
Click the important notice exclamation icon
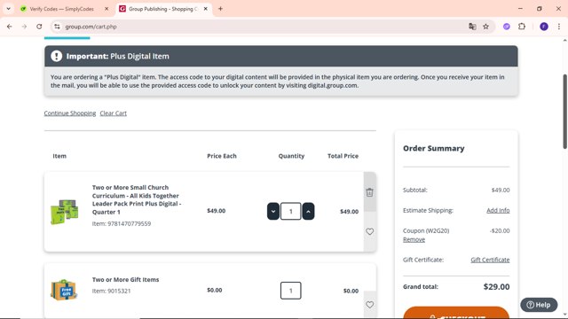coord(57,56)
